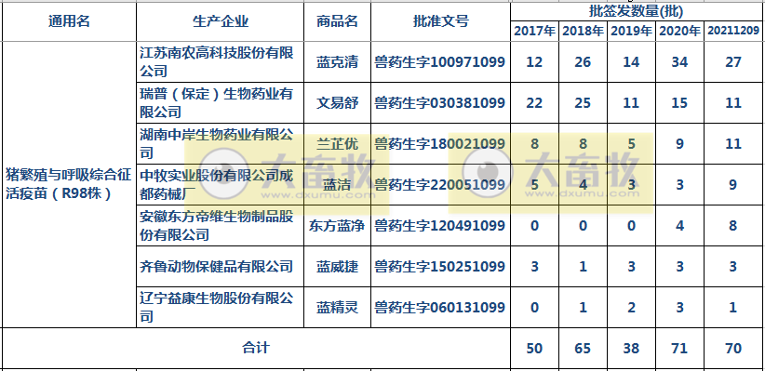Select 蓝洁's 2018 value 4
The width and height of the screenshot is (765, 371).
point(583,185)
